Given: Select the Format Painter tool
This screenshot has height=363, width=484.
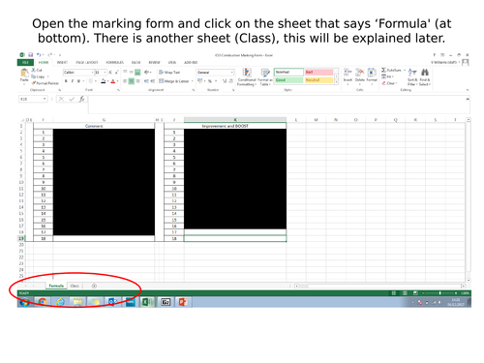Looking at the screenshot, I should click(x=45, y=83).
